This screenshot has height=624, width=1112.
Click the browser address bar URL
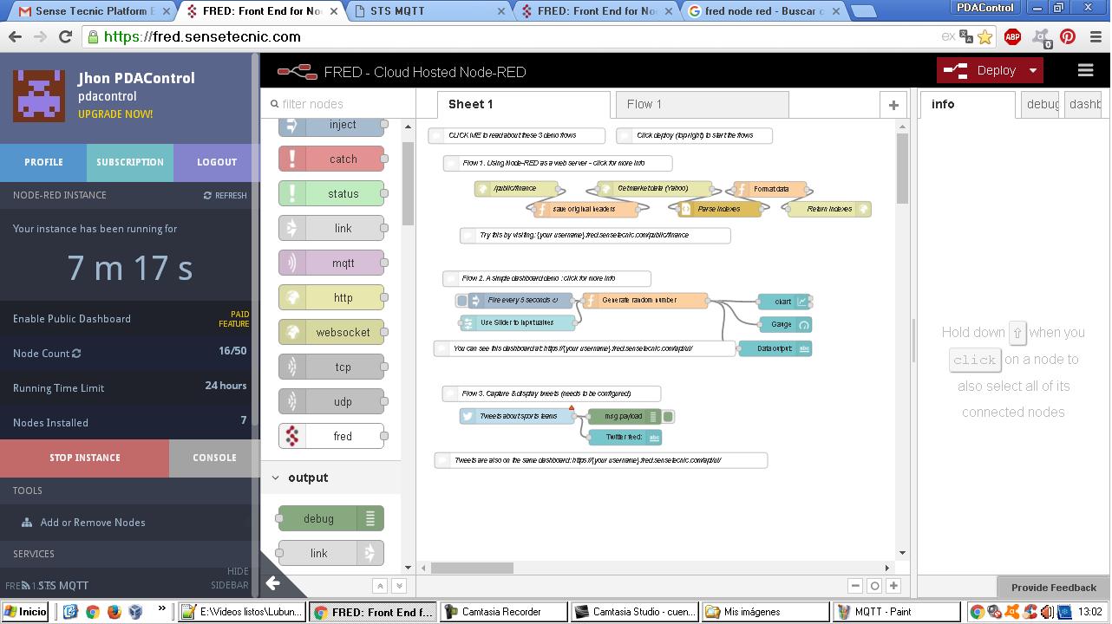click(x=202, y=37)
